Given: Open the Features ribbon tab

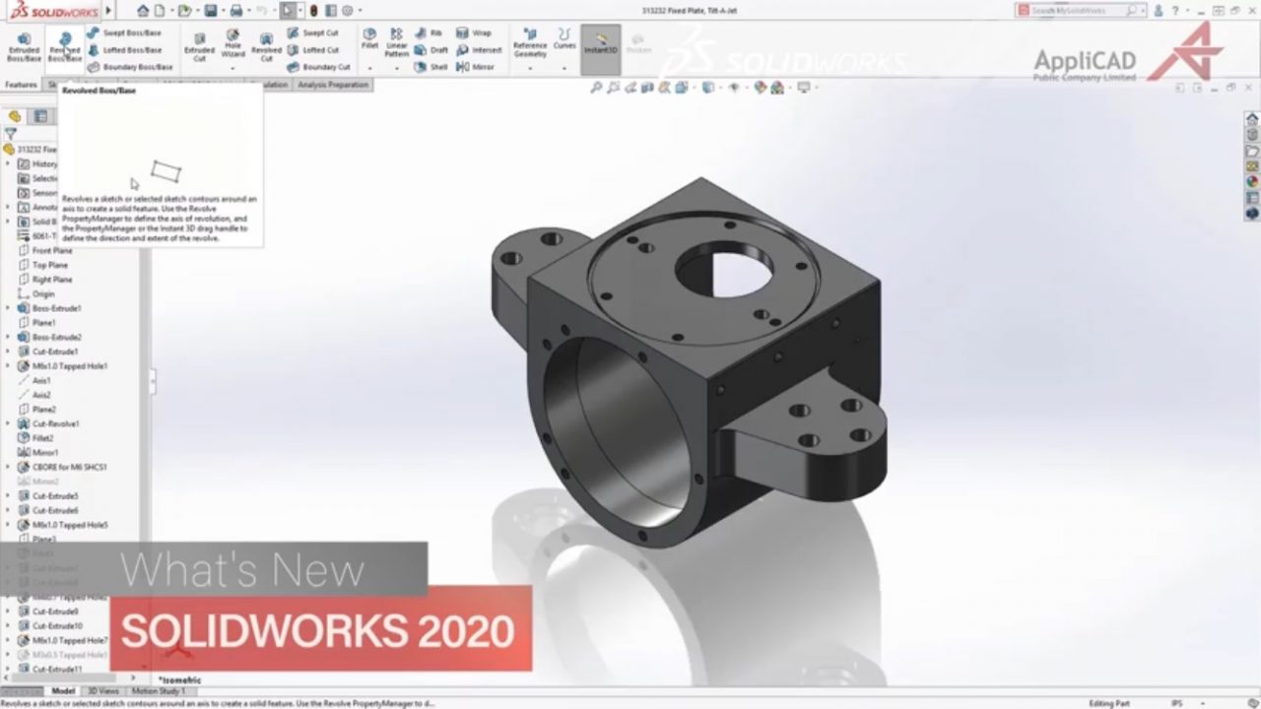Looking at the screenshot, I should click(x=21, y=85).
